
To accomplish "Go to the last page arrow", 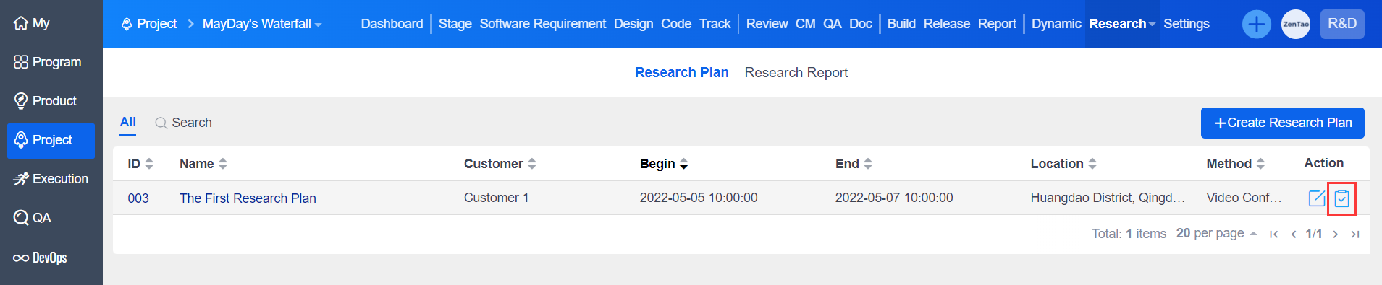I will (1355, 234).
